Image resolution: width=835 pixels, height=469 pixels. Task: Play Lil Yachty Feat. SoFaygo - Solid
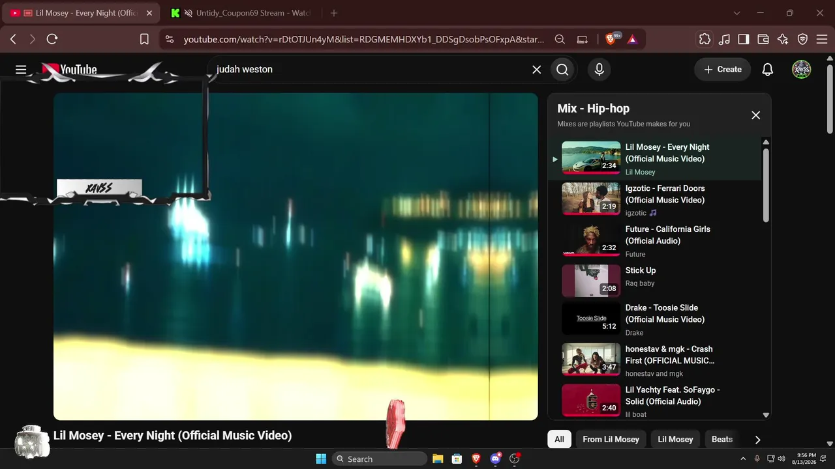(x=654, y=401)
